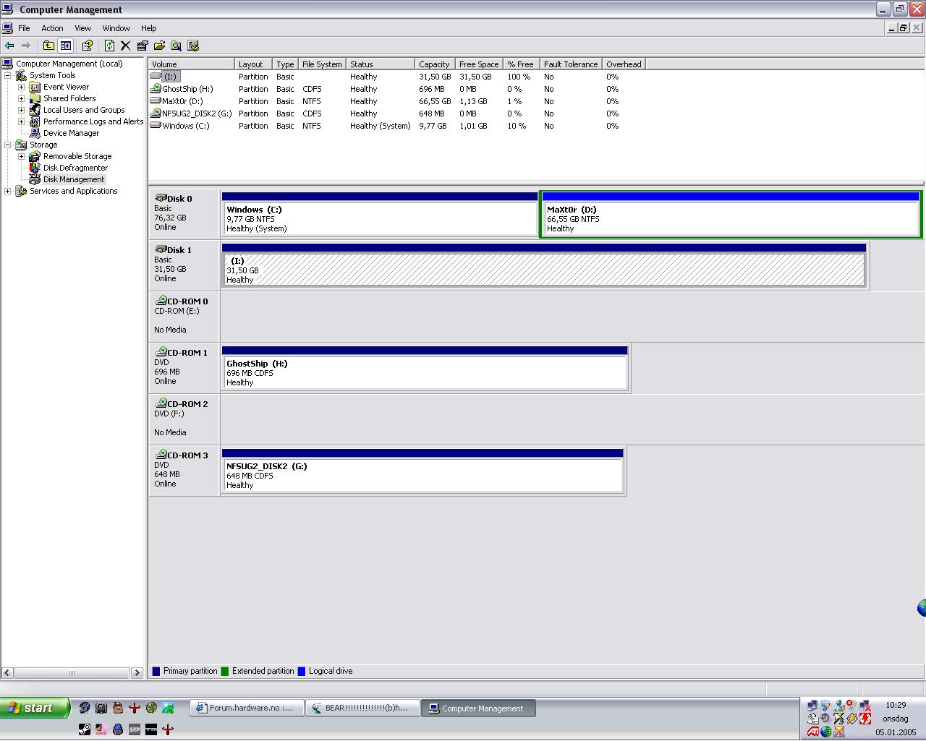The height and width of the screenshot is (741, 926).
Task: Sort by Fault Tolerance column header
Action: (571, 64)
